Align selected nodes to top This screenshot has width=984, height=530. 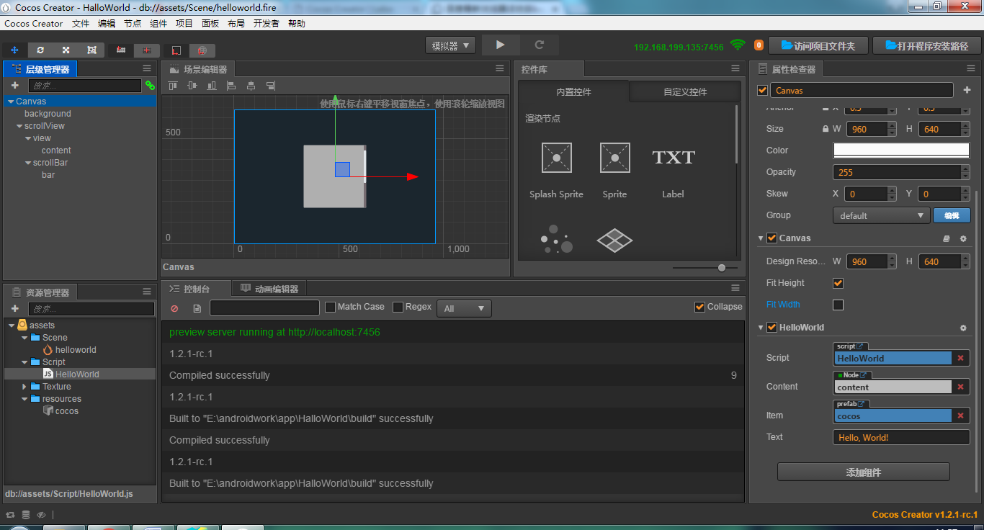click(x=173, y=85)
